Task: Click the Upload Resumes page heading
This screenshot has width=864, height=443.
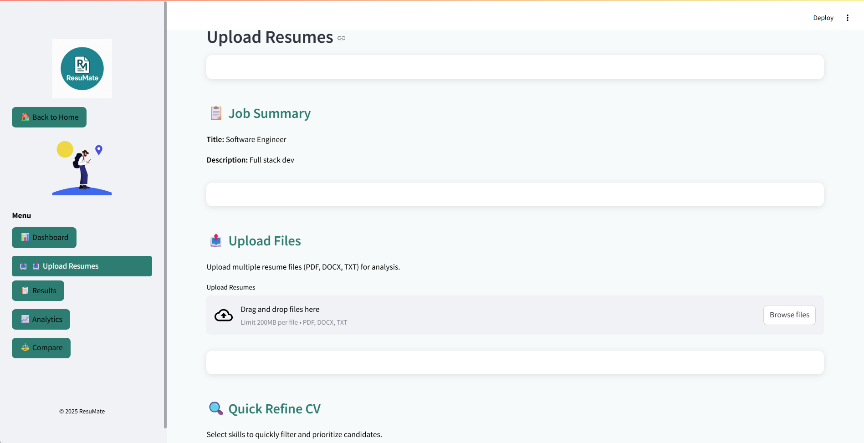Action: click(x=270, y=37)
